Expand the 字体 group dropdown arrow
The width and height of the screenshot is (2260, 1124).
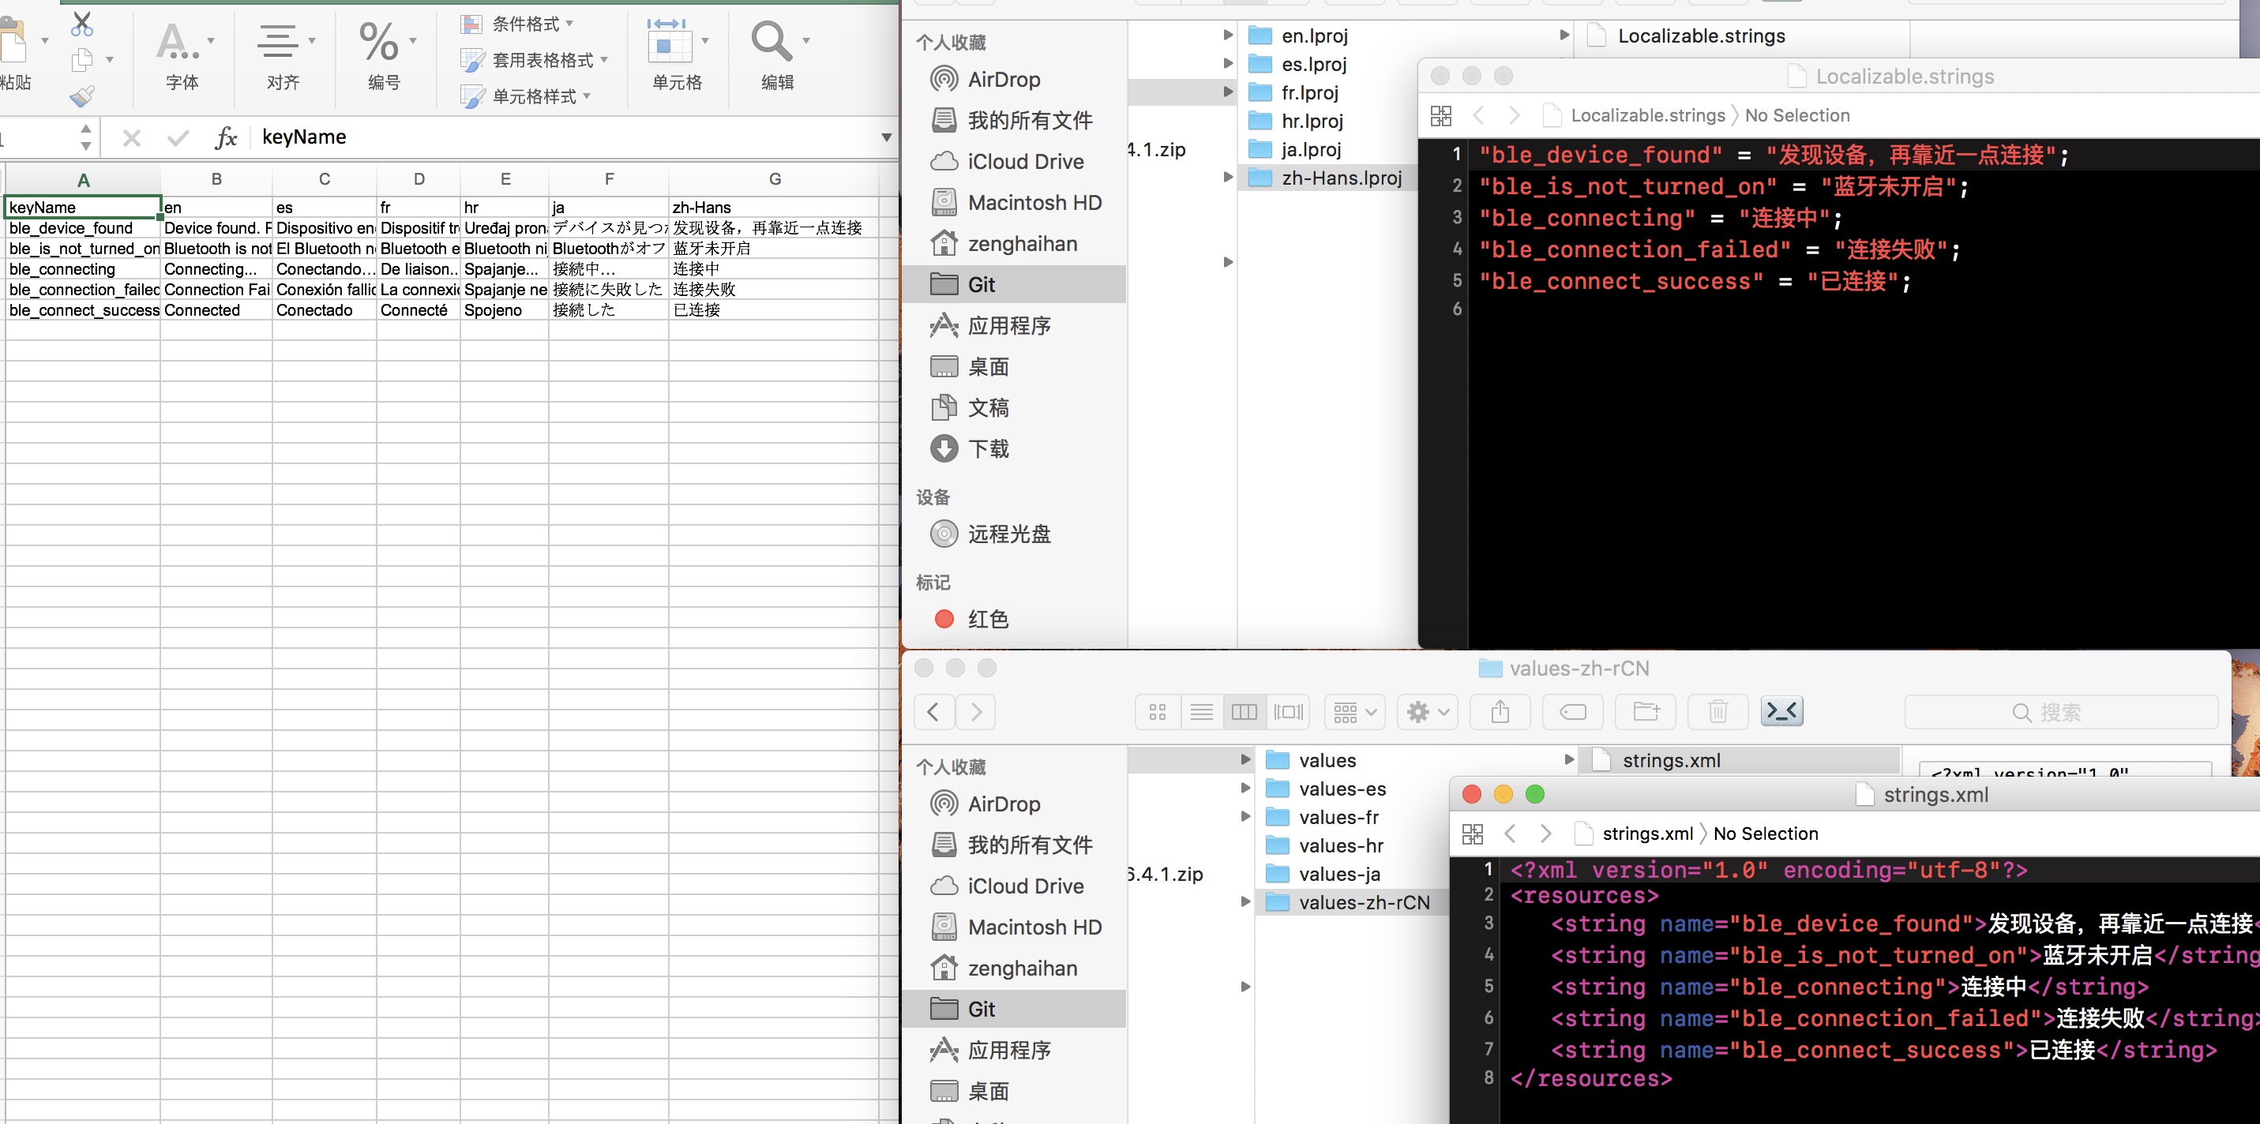click(x=211, y=40)
